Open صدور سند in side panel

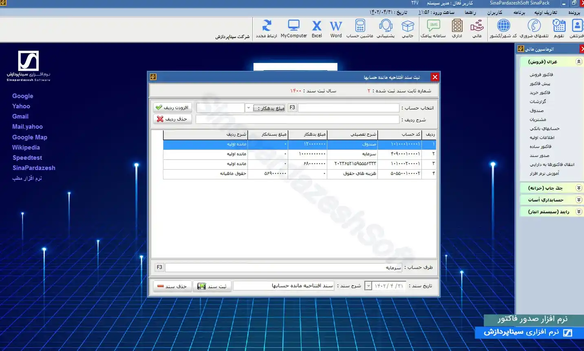click(539, 155)
